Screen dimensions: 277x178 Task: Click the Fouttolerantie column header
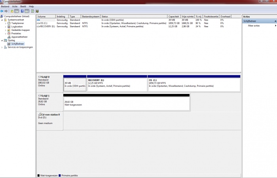point(211,17)
